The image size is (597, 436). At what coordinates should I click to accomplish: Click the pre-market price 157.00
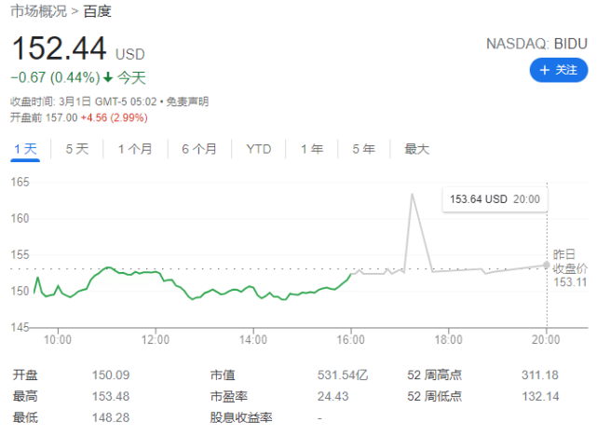[61, 117]
